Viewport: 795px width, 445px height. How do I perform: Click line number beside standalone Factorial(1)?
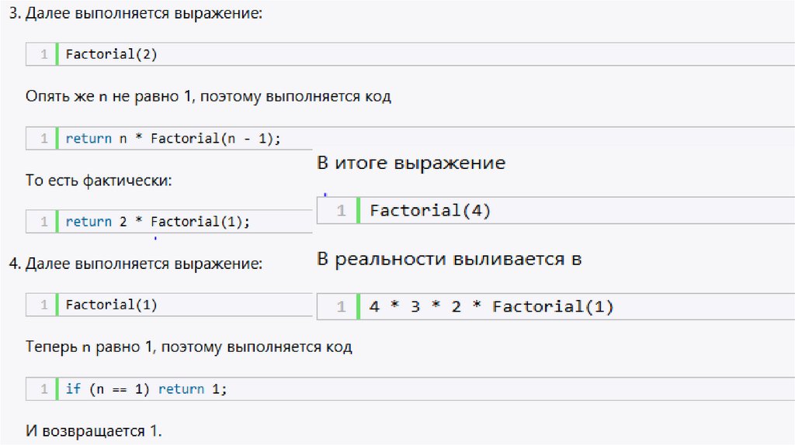click(43, 305)
